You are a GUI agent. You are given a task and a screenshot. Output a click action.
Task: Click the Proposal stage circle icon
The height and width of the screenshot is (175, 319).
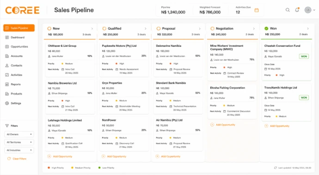(x=159, y=29)
